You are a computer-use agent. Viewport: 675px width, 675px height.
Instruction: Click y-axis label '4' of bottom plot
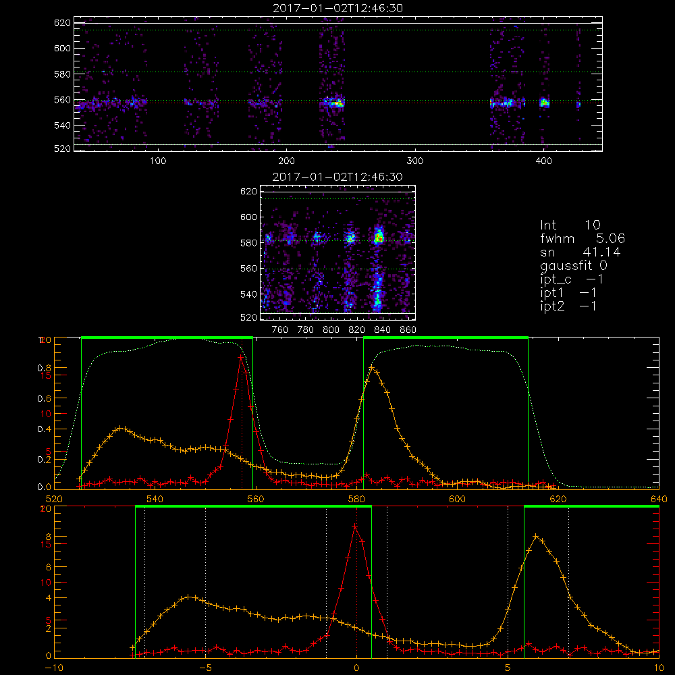tap(48, 598)
